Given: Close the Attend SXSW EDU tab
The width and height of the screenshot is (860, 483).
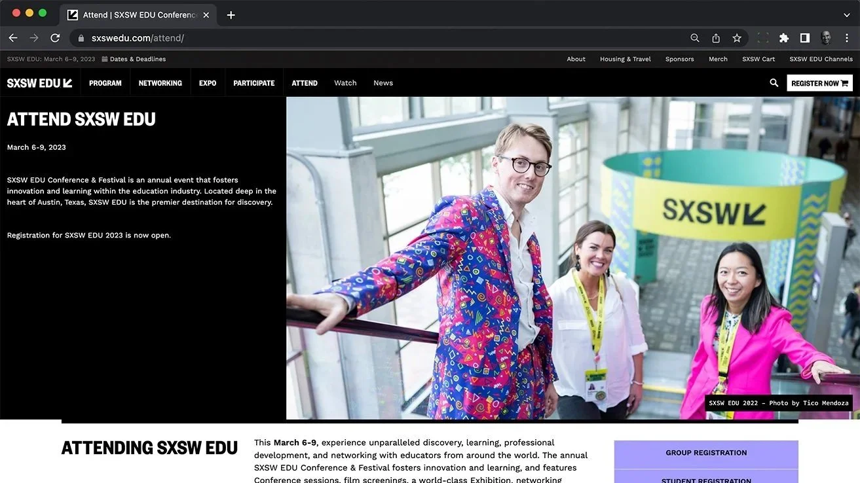Looking at the screenshot, I should (x=206, y=14).
